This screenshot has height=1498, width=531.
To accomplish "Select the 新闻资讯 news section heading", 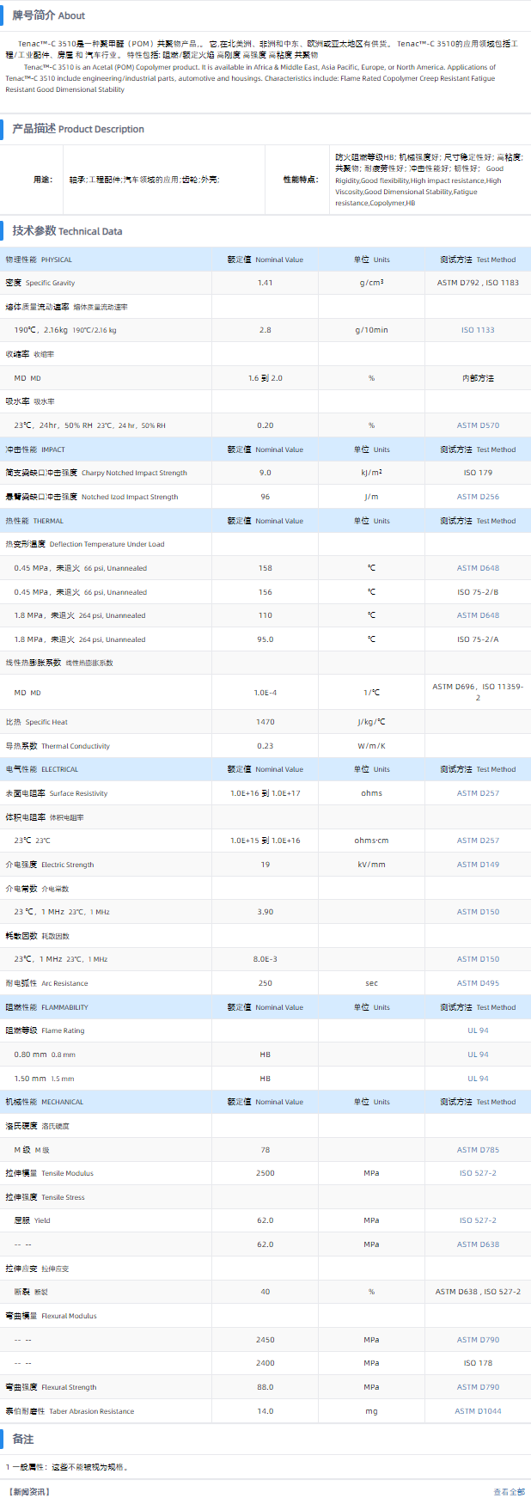I will point(28,1492).
